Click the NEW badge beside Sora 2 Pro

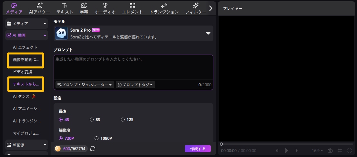96,30
